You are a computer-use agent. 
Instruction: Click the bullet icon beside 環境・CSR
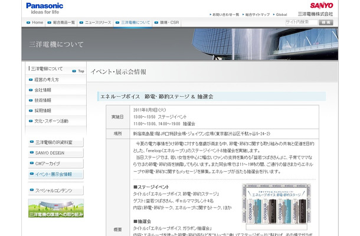[156, 22]
